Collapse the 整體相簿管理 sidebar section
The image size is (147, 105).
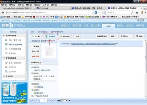click(4, 58)
